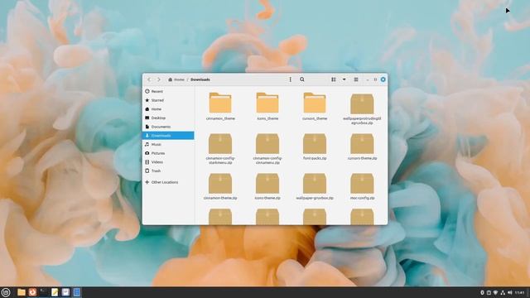
Task: Go forward with the right arrow button
Action: (159, 79)
